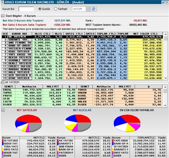The height and width of the screenshot is (158, 169).
Task: Click the NET ALICILAR pie chart
Action: click(78, 123)
